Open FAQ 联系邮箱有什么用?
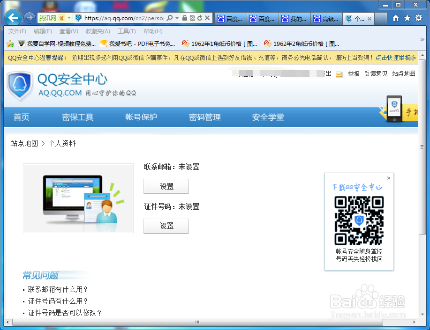Image resolution: width=430 pixels, height=330 pixels. tap(58, 289)
